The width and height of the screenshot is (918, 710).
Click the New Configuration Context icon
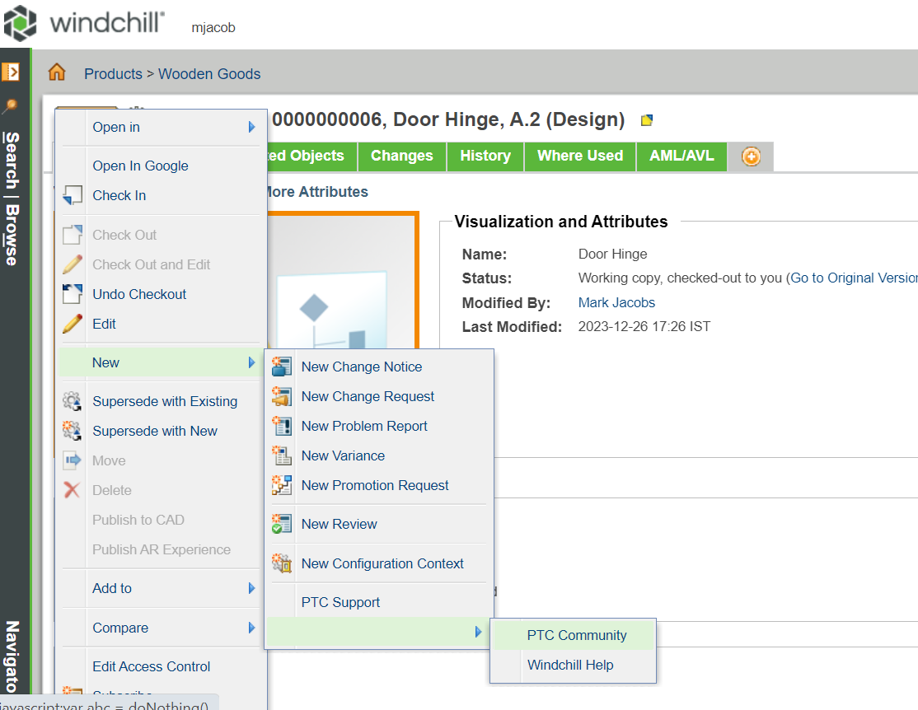point(280,563)
